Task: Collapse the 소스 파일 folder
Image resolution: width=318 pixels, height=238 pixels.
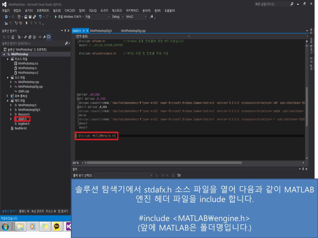Action: tap(8, 77)
